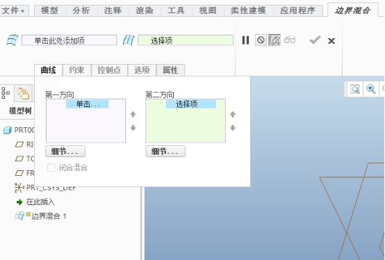Image resolution: width=385 pixels, height=260 pixels.
Task: Click the model tree tab icon
Action: coord(6,93)
